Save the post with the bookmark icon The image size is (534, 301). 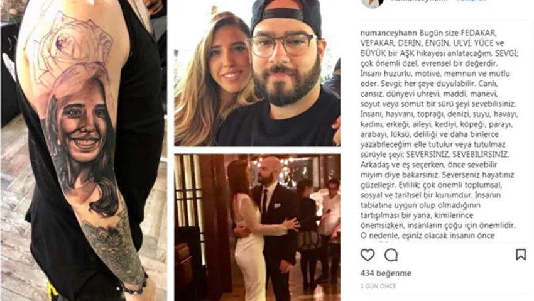[521, 254]
